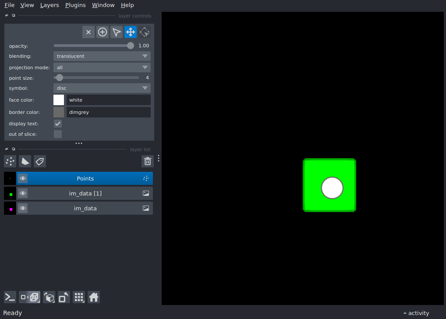Delete the selected layer with trash button
The image size is (446, 319).
tap(147, 161)
